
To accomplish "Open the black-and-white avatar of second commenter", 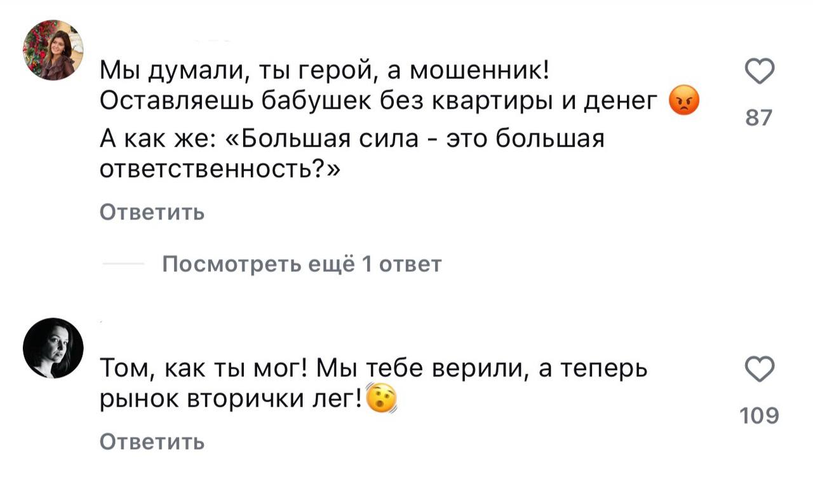I will [53, 348].
